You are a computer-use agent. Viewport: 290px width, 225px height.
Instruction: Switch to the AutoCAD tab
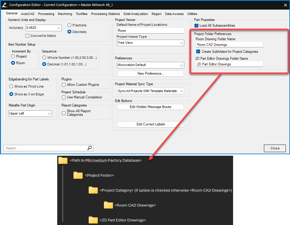28,14
